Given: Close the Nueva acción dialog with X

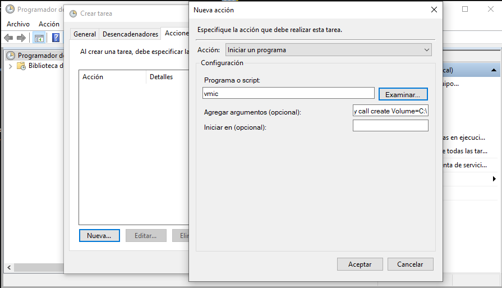Looking at the screenshot, I should coord(433,10).
